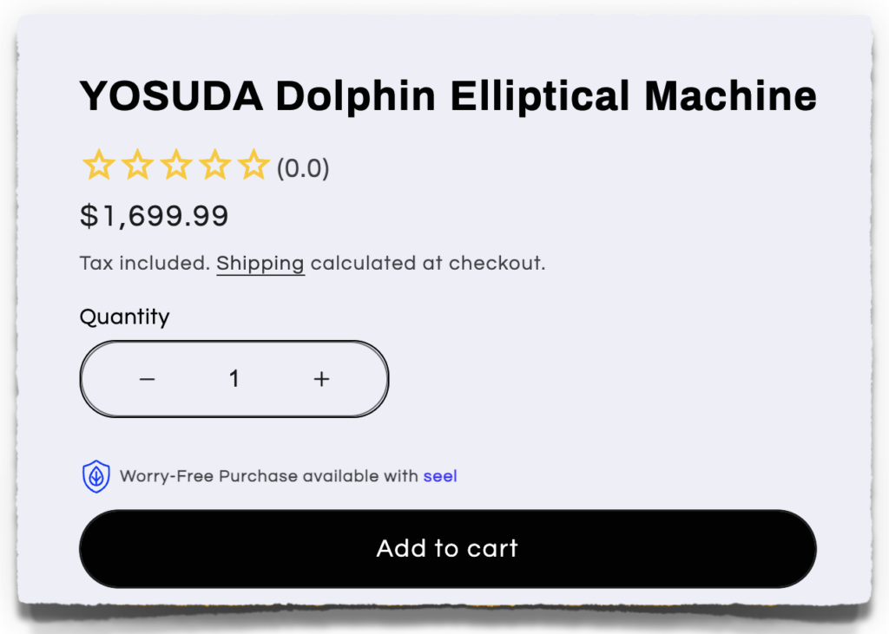889x634 pixels.
Task: Open the seel link for Worry-Free Purchase
Action: pos(440,476)
